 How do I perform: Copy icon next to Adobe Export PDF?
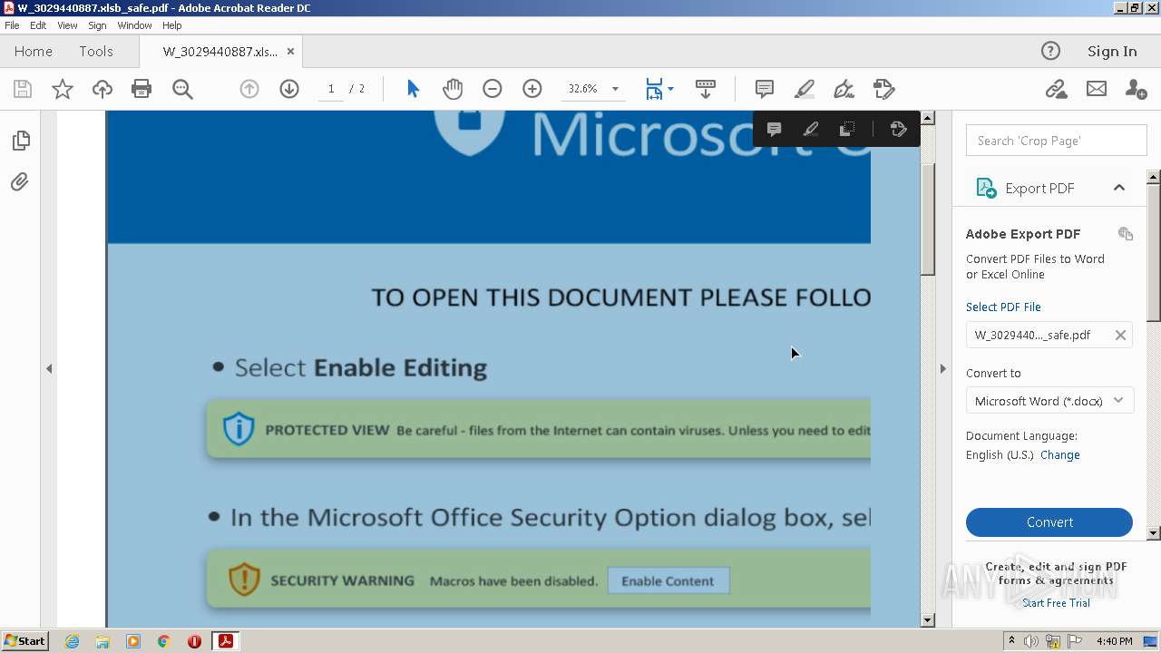point(1126,234)
